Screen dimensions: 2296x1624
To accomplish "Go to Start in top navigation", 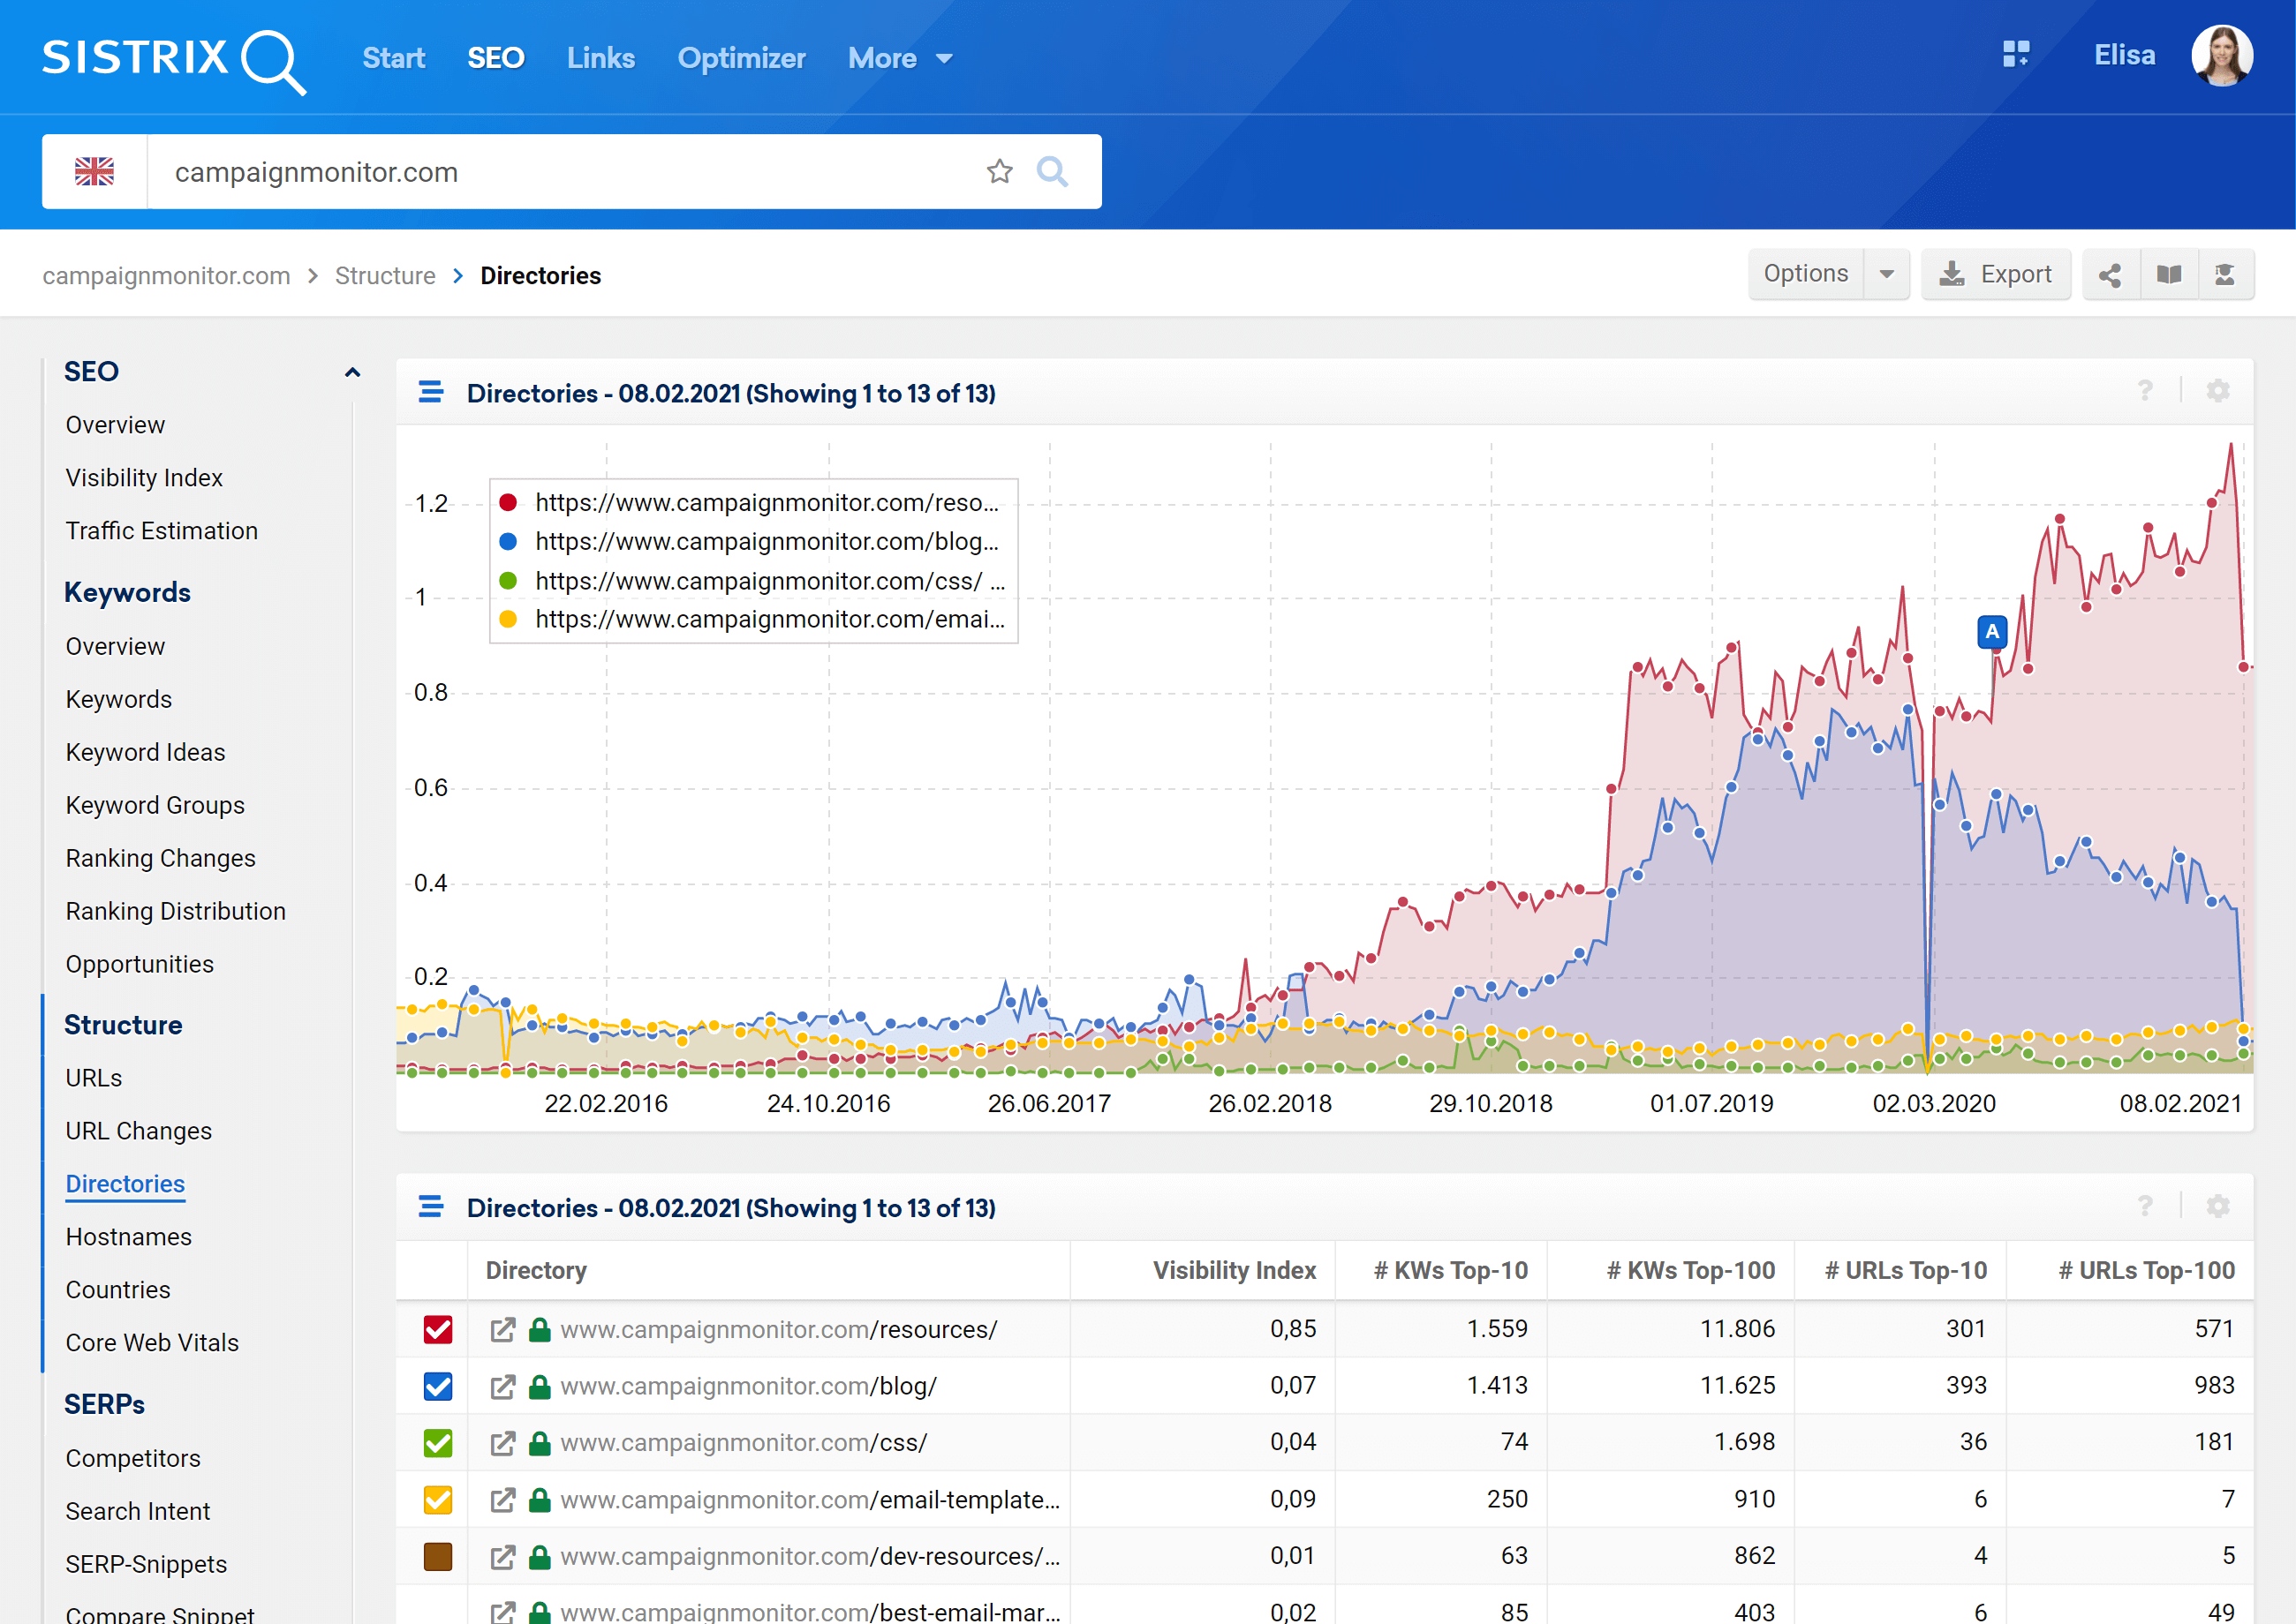I will coord(393,59).
